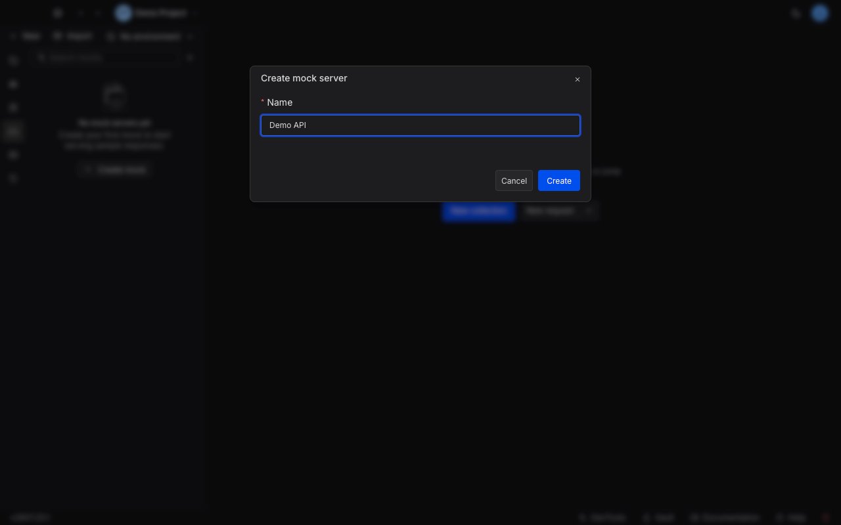The width and height of the screenshot is (841, 525).
Task: Close the Create mock server dialog
Action: (578, 79)
